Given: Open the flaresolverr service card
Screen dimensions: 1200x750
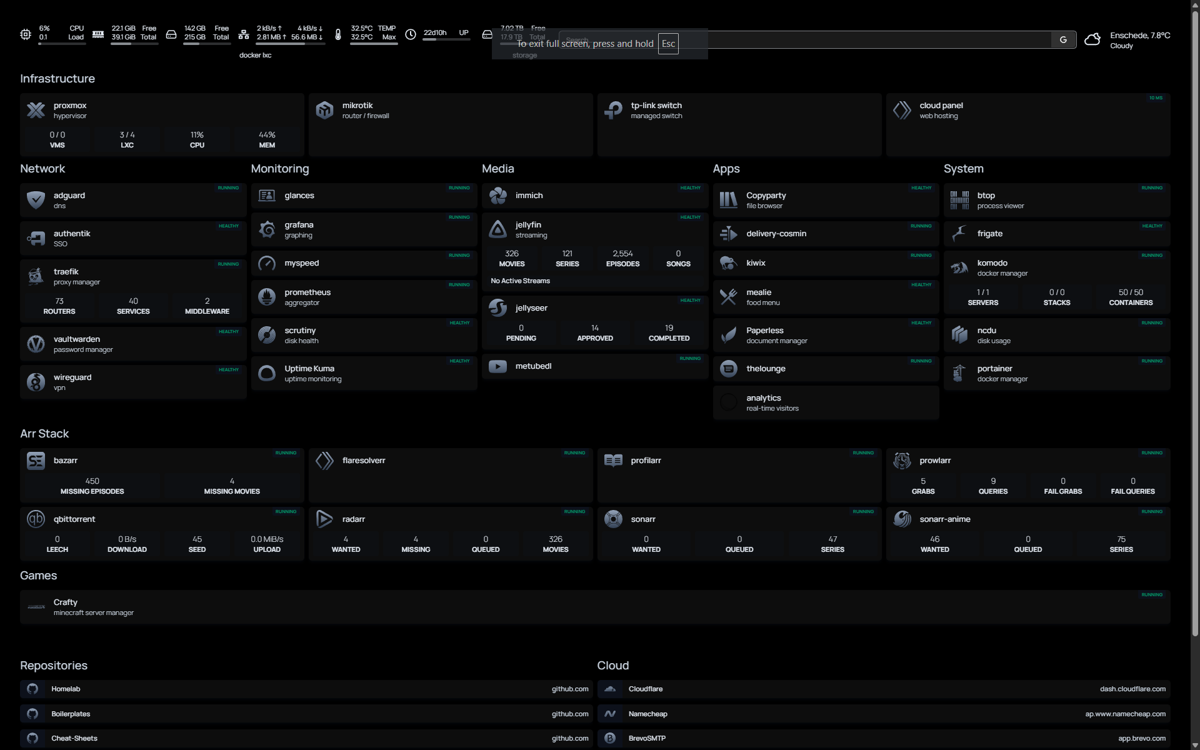Looking at the screenshot, I should [x=451, y=475].
